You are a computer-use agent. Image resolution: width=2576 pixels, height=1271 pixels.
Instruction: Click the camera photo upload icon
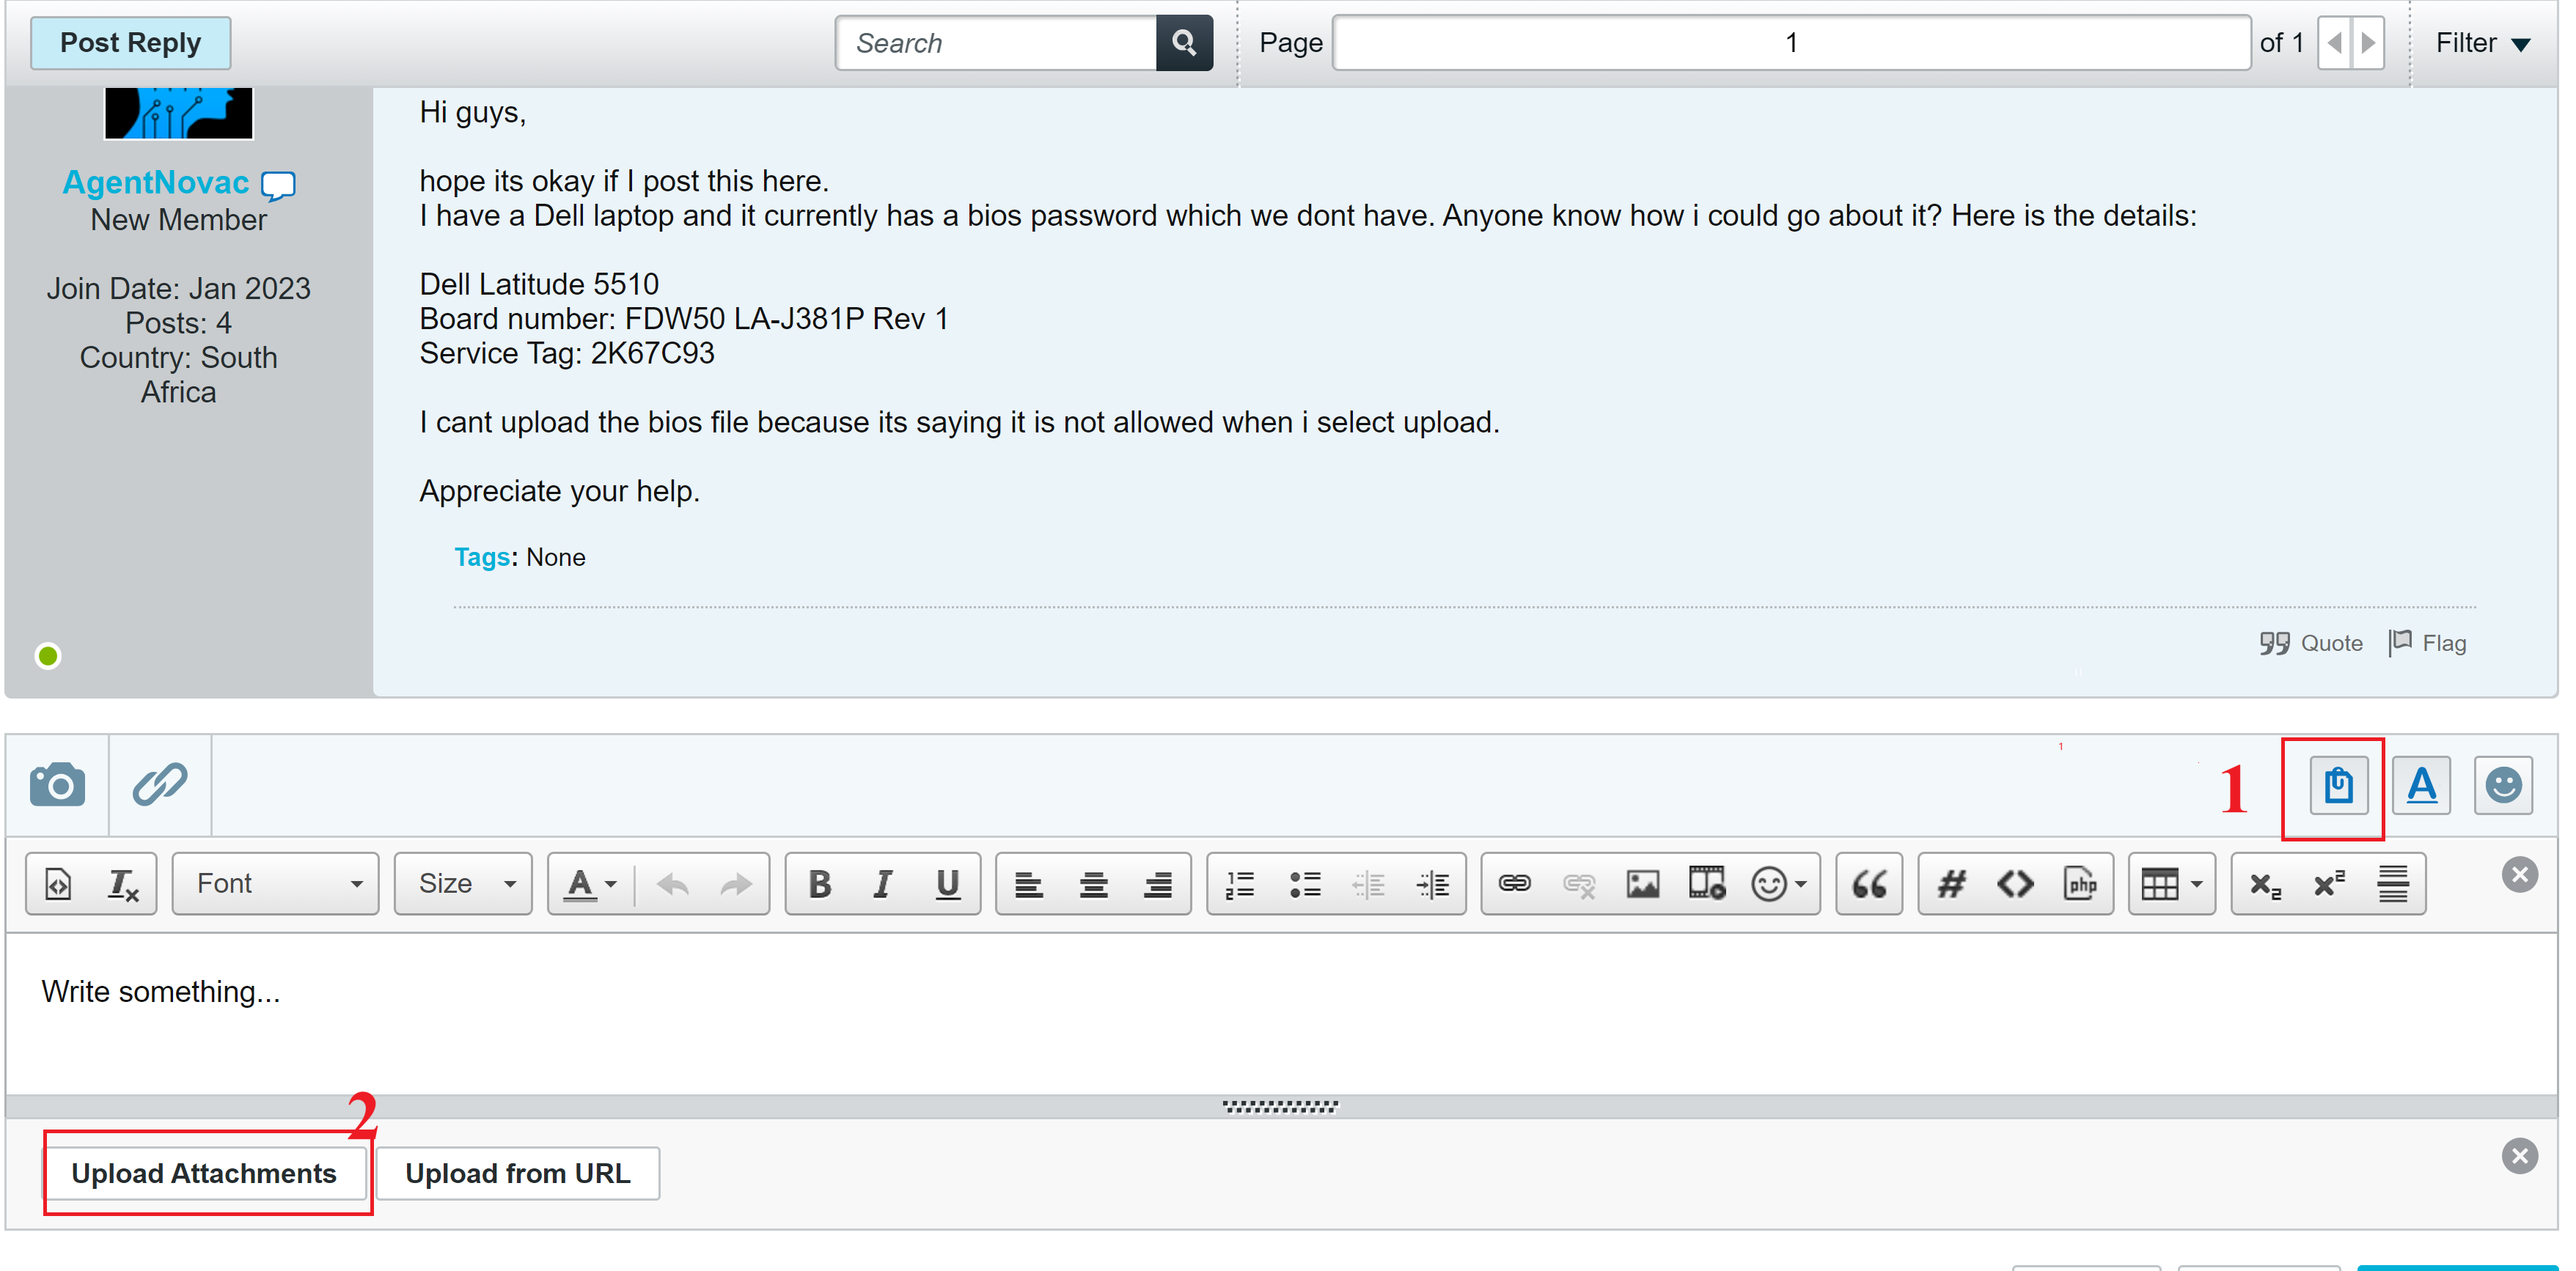click(57, 785)
